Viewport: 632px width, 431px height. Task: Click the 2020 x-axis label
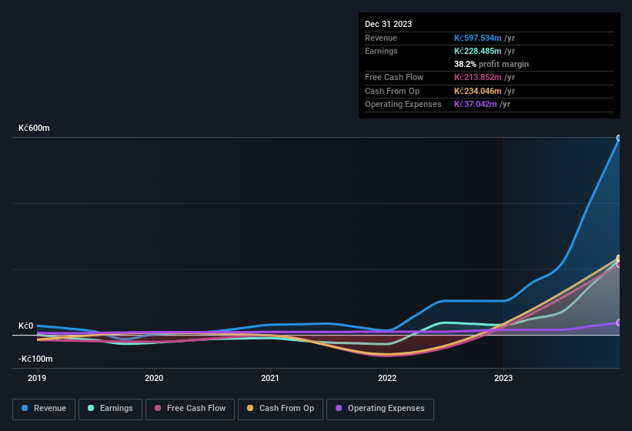(x=154, y=378)
